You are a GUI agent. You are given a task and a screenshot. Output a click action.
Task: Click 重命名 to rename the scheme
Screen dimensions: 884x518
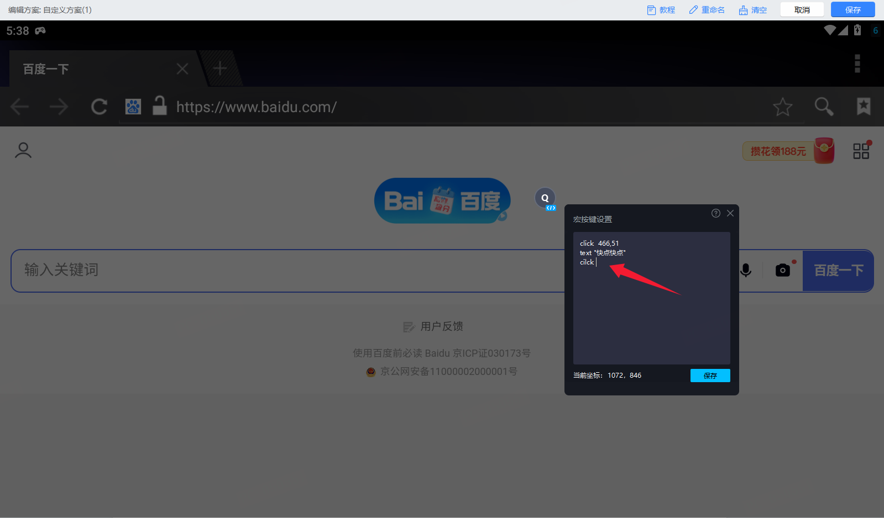click(707, 10)
